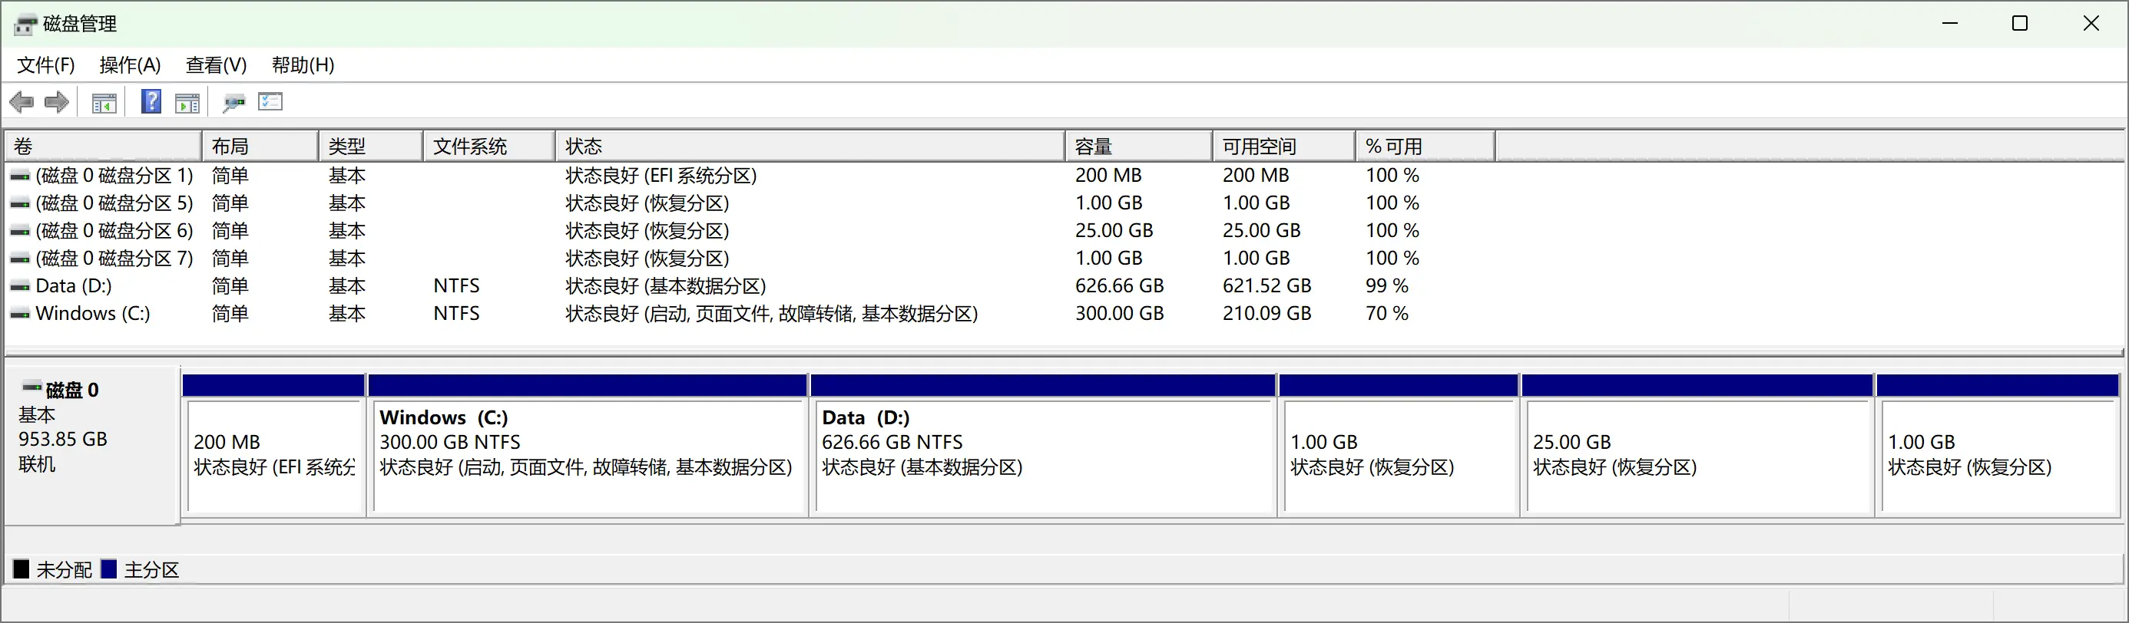
Task: Click the volume icon of 磁盘分区 6 row
Action: [x=20, y=231]
